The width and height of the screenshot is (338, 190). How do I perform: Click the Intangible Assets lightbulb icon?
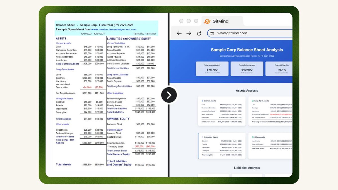203,137
